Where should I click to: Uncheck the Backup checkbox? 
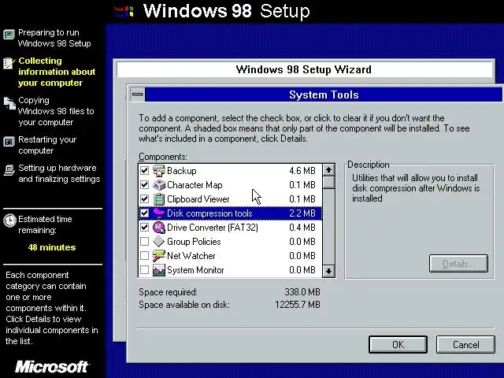[144, 171]
